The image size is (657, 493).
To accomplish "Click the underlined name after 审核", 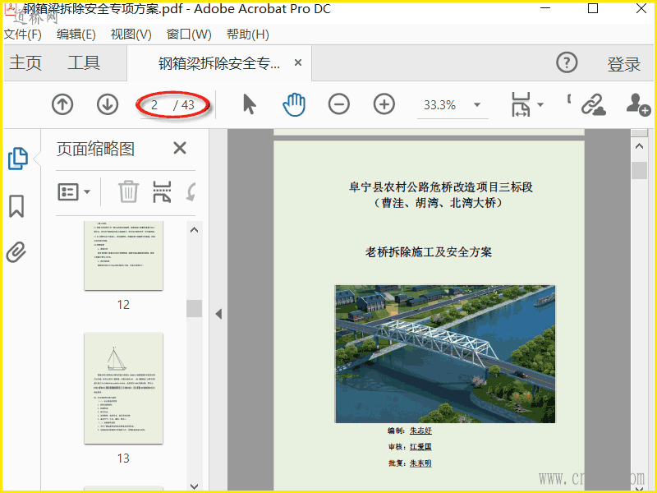I will coord(420,447).
